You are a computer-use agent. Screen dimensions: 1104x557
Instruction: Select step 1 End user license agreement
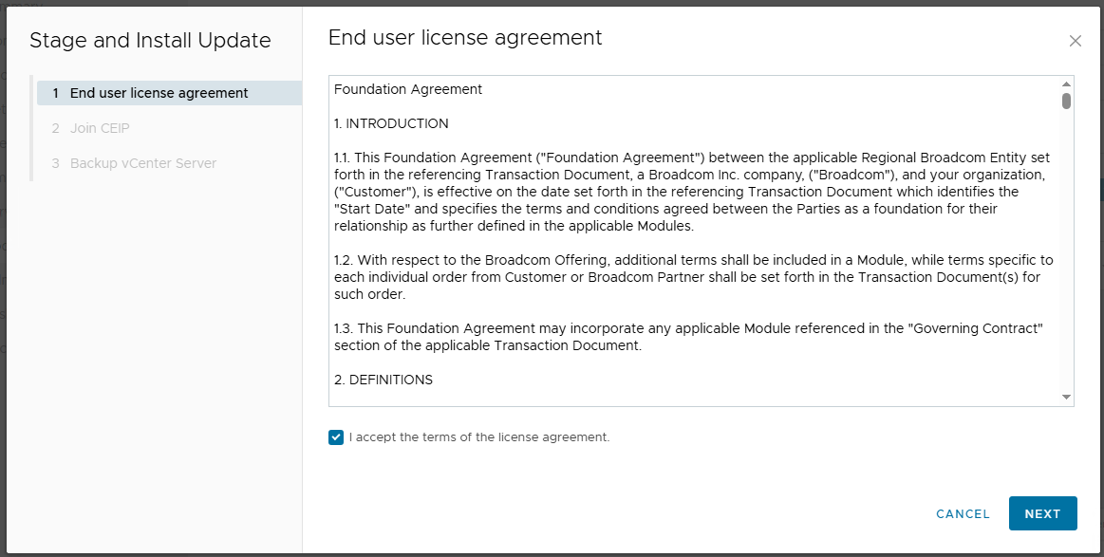click(x=169, y=93)
